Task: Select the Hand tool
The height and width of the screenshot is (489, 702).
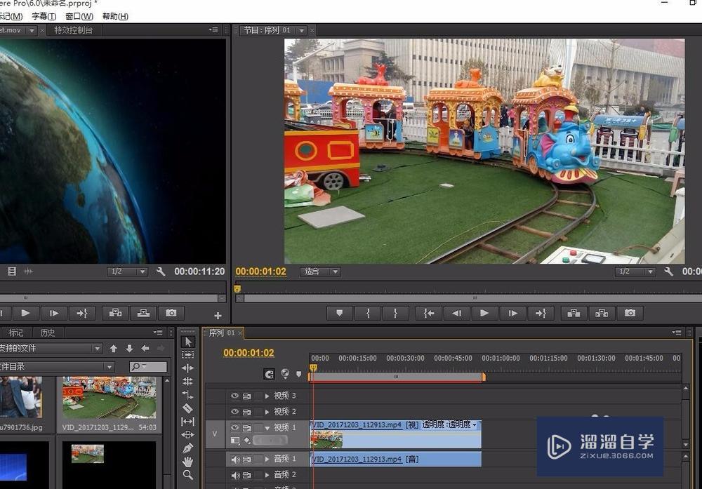Action: tap(188, 461)
